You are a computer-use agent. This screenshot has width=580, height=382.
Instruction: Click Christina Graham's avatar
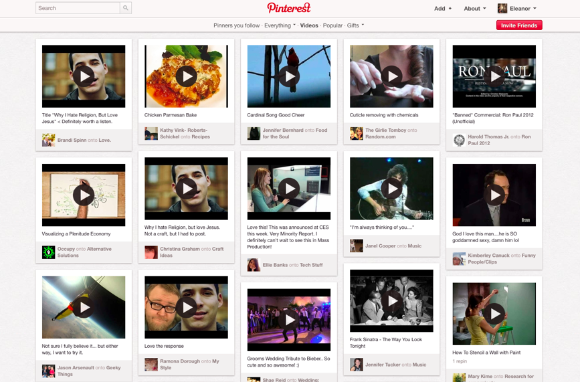[x=151, y=252]
